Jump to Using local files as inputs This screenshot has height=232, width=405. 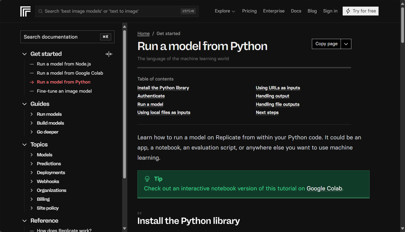pos(164,112)
